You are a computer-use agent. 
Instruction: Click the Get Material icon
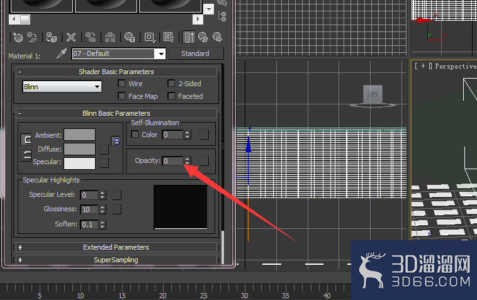click(x=18, y=37)
